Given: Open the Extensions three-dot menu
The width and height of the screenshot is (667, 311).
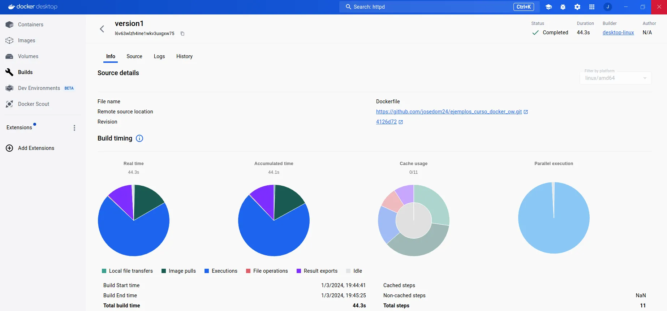Looking at the screenshot, I should pos(74,128).
